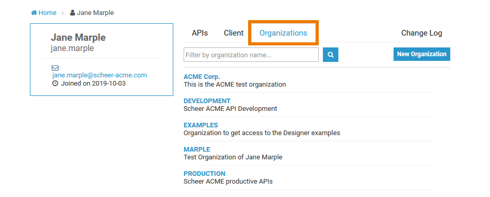Click the magnifier search button
Viewport: 490px width, 197px height.
(x=330, y=55)
